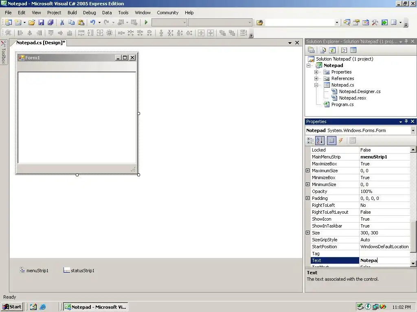The width and height of the screenshot is (417, 312).
Task: Open the Build menu
Action: 72,13
